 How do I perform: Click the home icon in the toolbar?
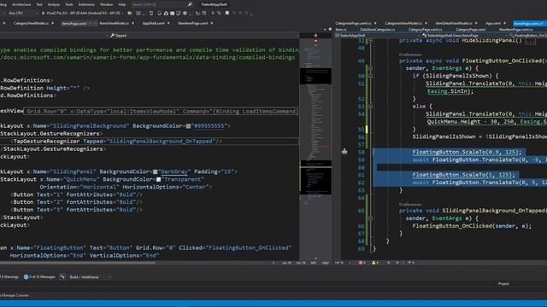(166, 14)
